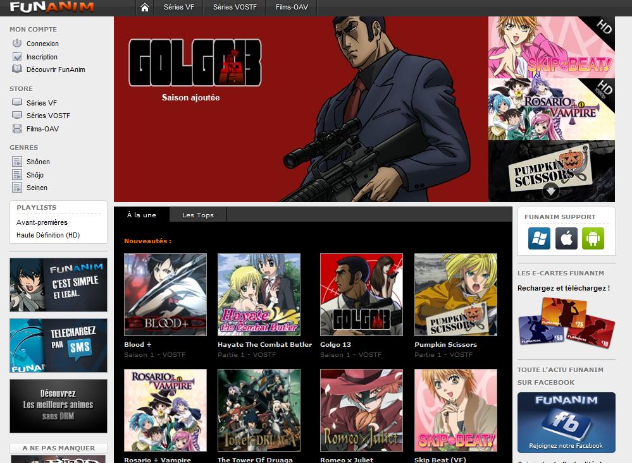Go to the home page icon
The width and height of the screenshot is (632, 463).
point(145,7)
